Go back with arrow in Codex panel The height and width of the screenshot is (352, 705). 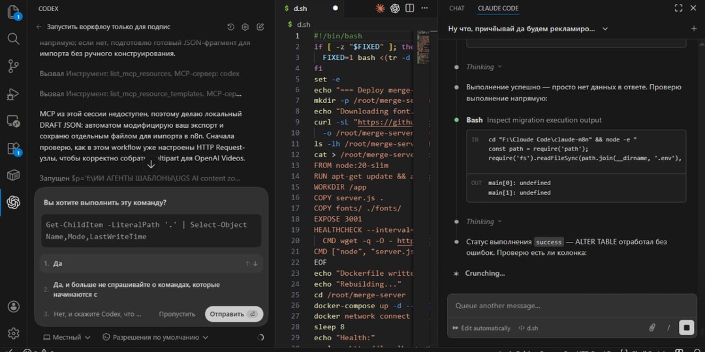click(39, 27)
